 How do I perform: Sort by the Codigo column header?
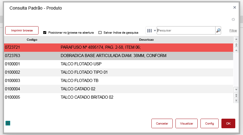pyautogui.click(x=32, y=40)
